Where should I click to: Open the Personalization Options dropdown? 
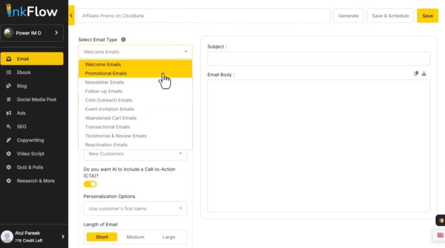point(135,208)
